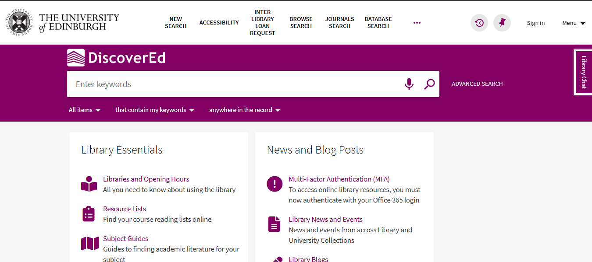The image size is (592, 262).
Task: Click 'All you need to know about using the library'
Action: point(169,190)
